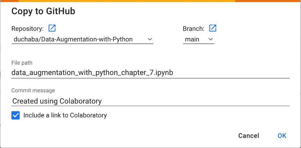Click the Commit message caption

click(x=33, y=90)
